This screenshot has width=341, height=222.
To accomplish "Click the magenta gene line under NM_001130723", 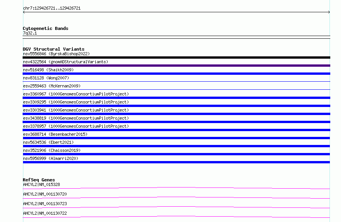I will pyautogui.click(x=176, y=207).
